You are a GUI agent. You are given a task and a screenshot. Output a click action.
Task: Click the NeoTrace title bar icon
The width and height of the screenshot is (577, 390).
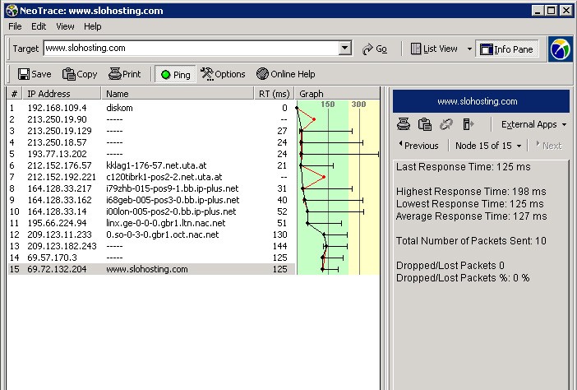12,11
